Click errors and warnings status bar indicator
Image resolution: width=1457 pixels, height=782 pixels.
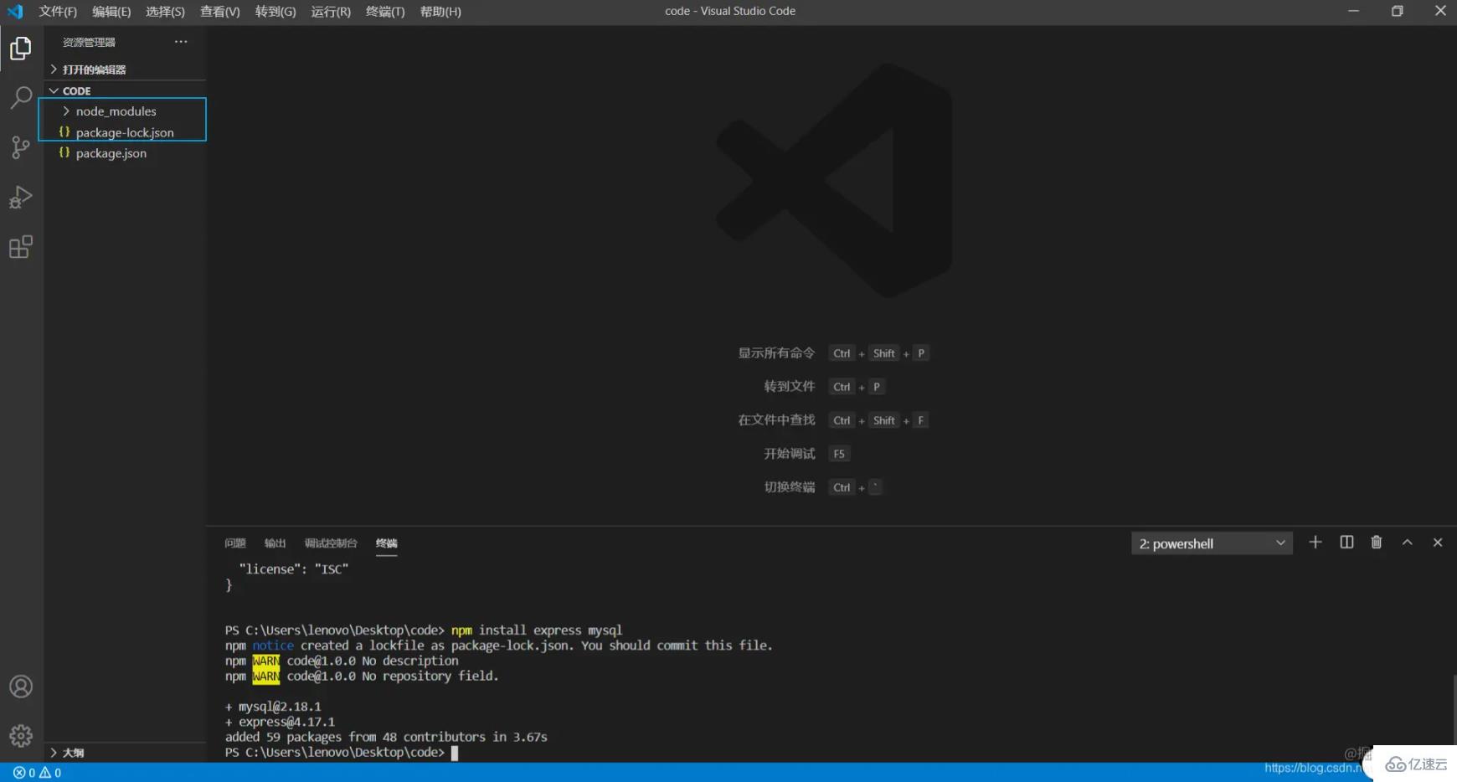click(37, 773)
